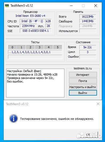Close the main TestMem5 window
Image resolution: width=105 pixels, height=142 pixels.
coord(96,6)
